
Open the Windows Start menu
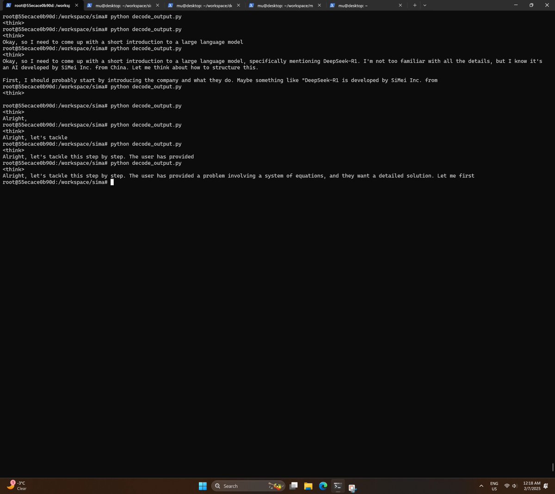203,486
